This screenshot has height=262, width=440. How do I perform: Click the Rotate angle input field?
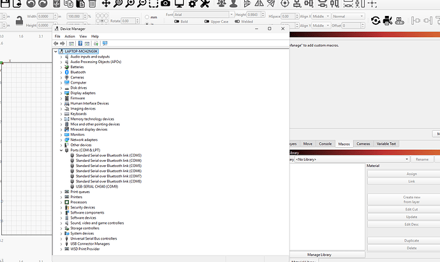pos(130,21)
